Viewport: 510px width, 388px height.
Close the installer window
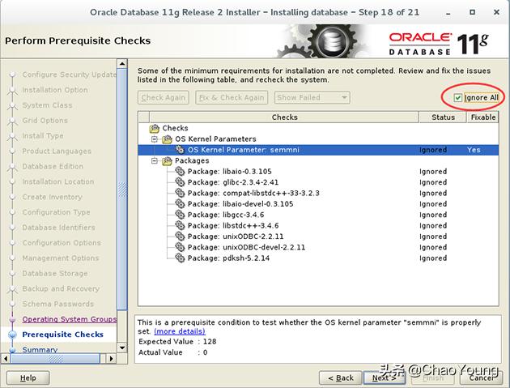[x=496, y=12]
